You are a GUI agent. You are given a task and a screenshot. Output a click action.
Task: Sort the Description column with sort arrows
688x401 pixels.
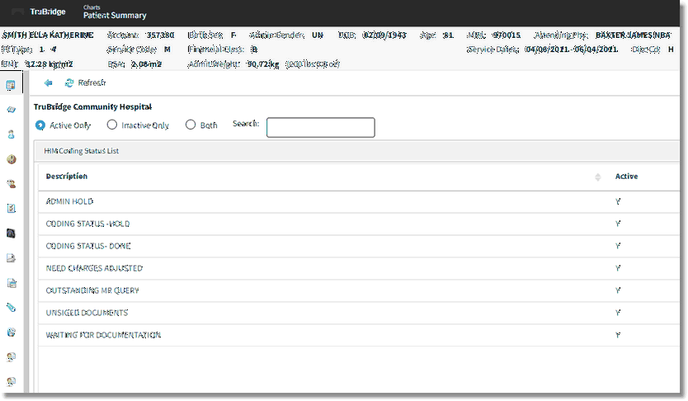pyautogui.click(x=597, y=177)
